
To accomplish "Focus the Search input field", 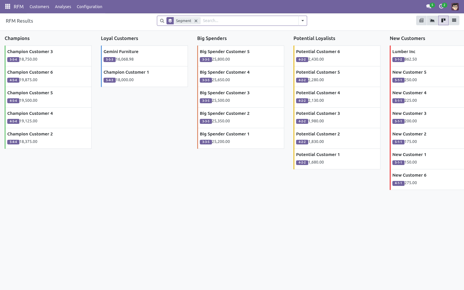I will tap(249, 21).
